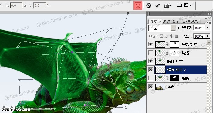213x113 pixels.
Task: Expand the 填充 fill slider arrow
Action: (x=208, y=36)
